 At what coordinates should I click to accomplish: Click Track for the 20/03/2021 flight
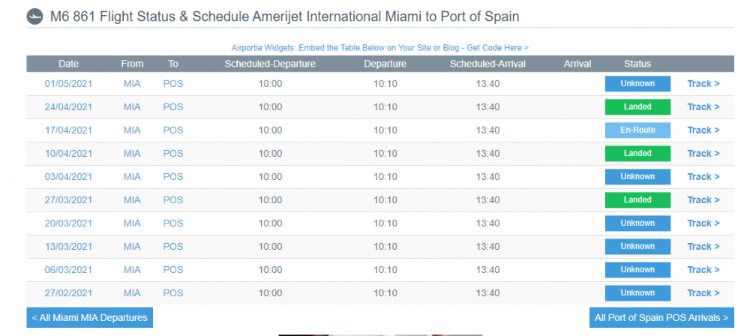(x=703, y=223)
